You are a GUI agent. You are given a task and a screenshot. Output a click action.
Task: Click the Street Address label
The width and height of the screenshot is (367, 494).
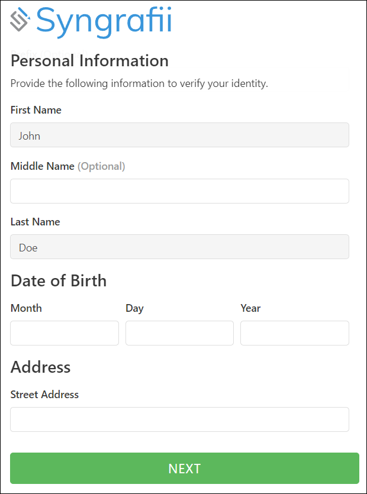(x=44, y=395)
